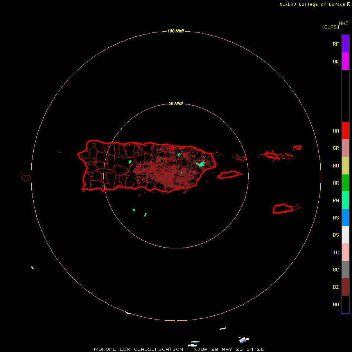This screenshot has height=352, width=352.
Task: Click the Hydrometeor Classification KJUA title text
Action: 178,349
